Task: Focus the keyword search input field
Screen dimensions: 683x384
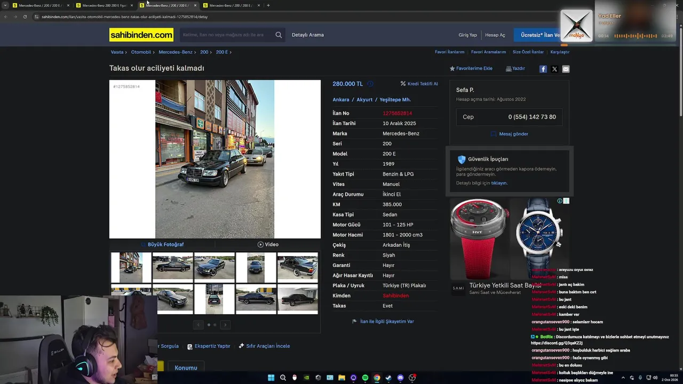Action: 227,35
